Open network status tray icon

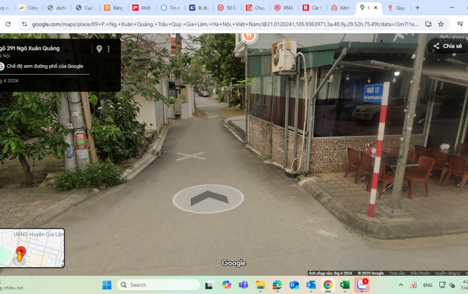[442, 285]
